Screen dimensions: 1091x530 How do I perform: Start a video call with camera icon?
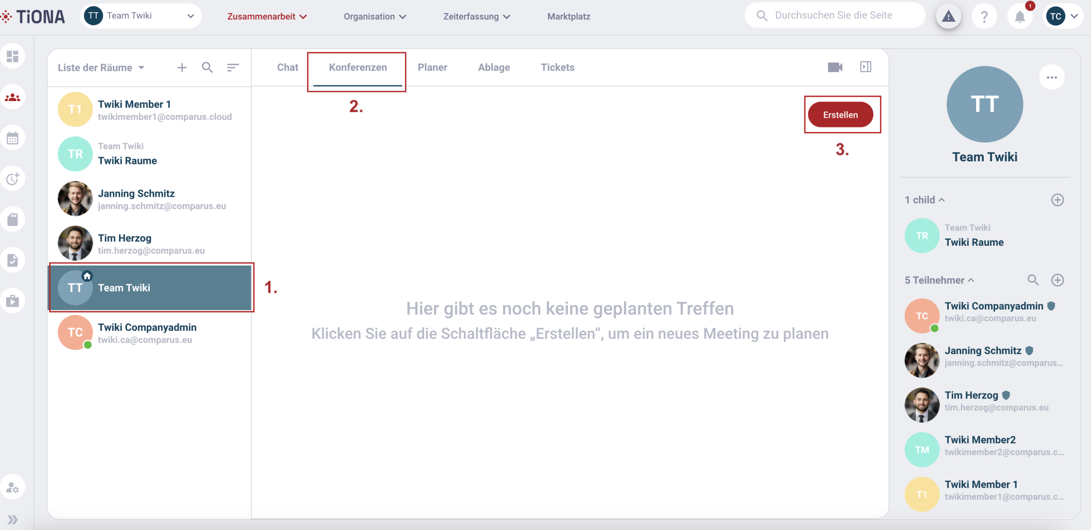click(835, 67)
